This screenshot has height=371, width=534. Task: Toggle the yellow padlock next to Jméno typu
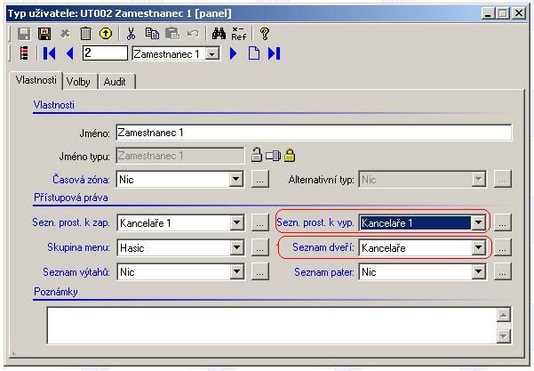[x=289, y=156]
